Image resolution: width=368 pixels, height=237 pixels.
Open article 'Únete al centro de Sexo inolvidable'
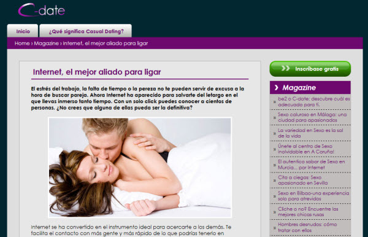tap(306, 149)
